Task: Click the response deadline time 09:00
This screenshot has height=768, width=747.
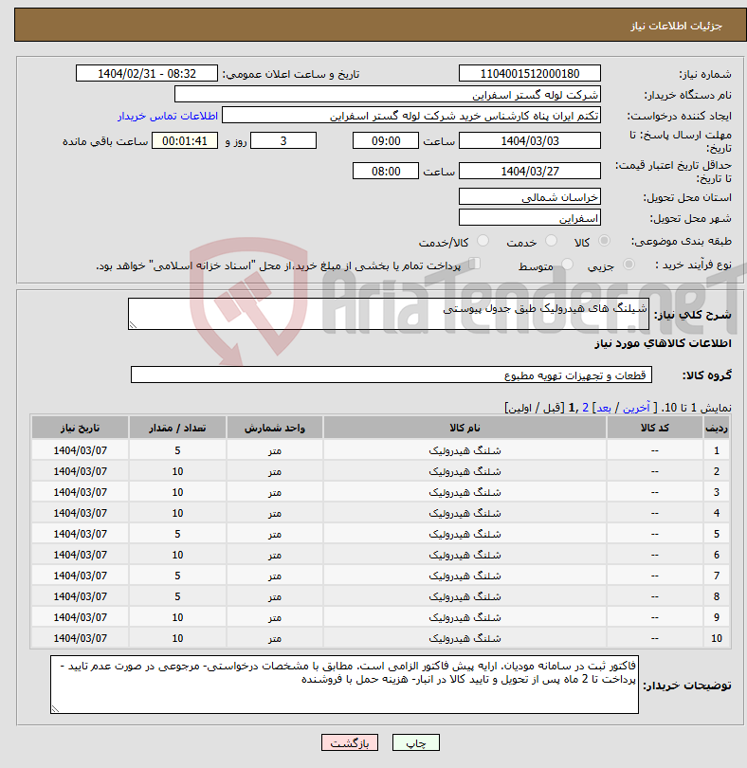Action: click(386, 140)
